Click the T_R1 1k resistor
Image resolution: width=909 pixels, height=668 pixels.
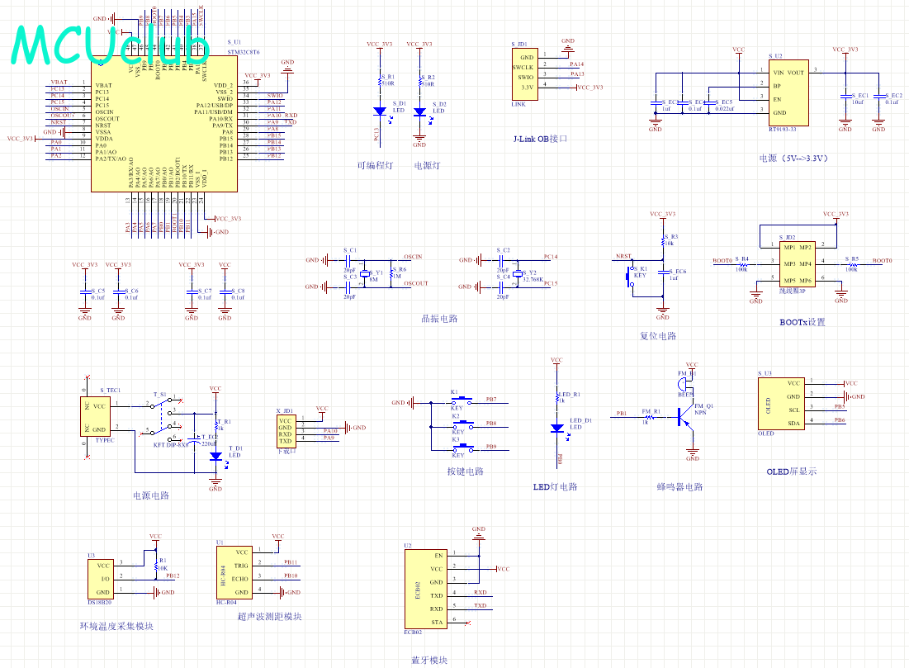point(215,425)
